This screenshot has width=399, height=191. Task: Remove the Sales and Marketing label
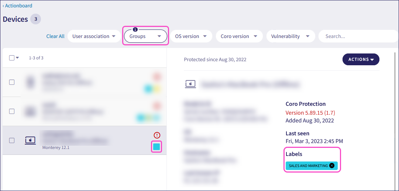332,166
